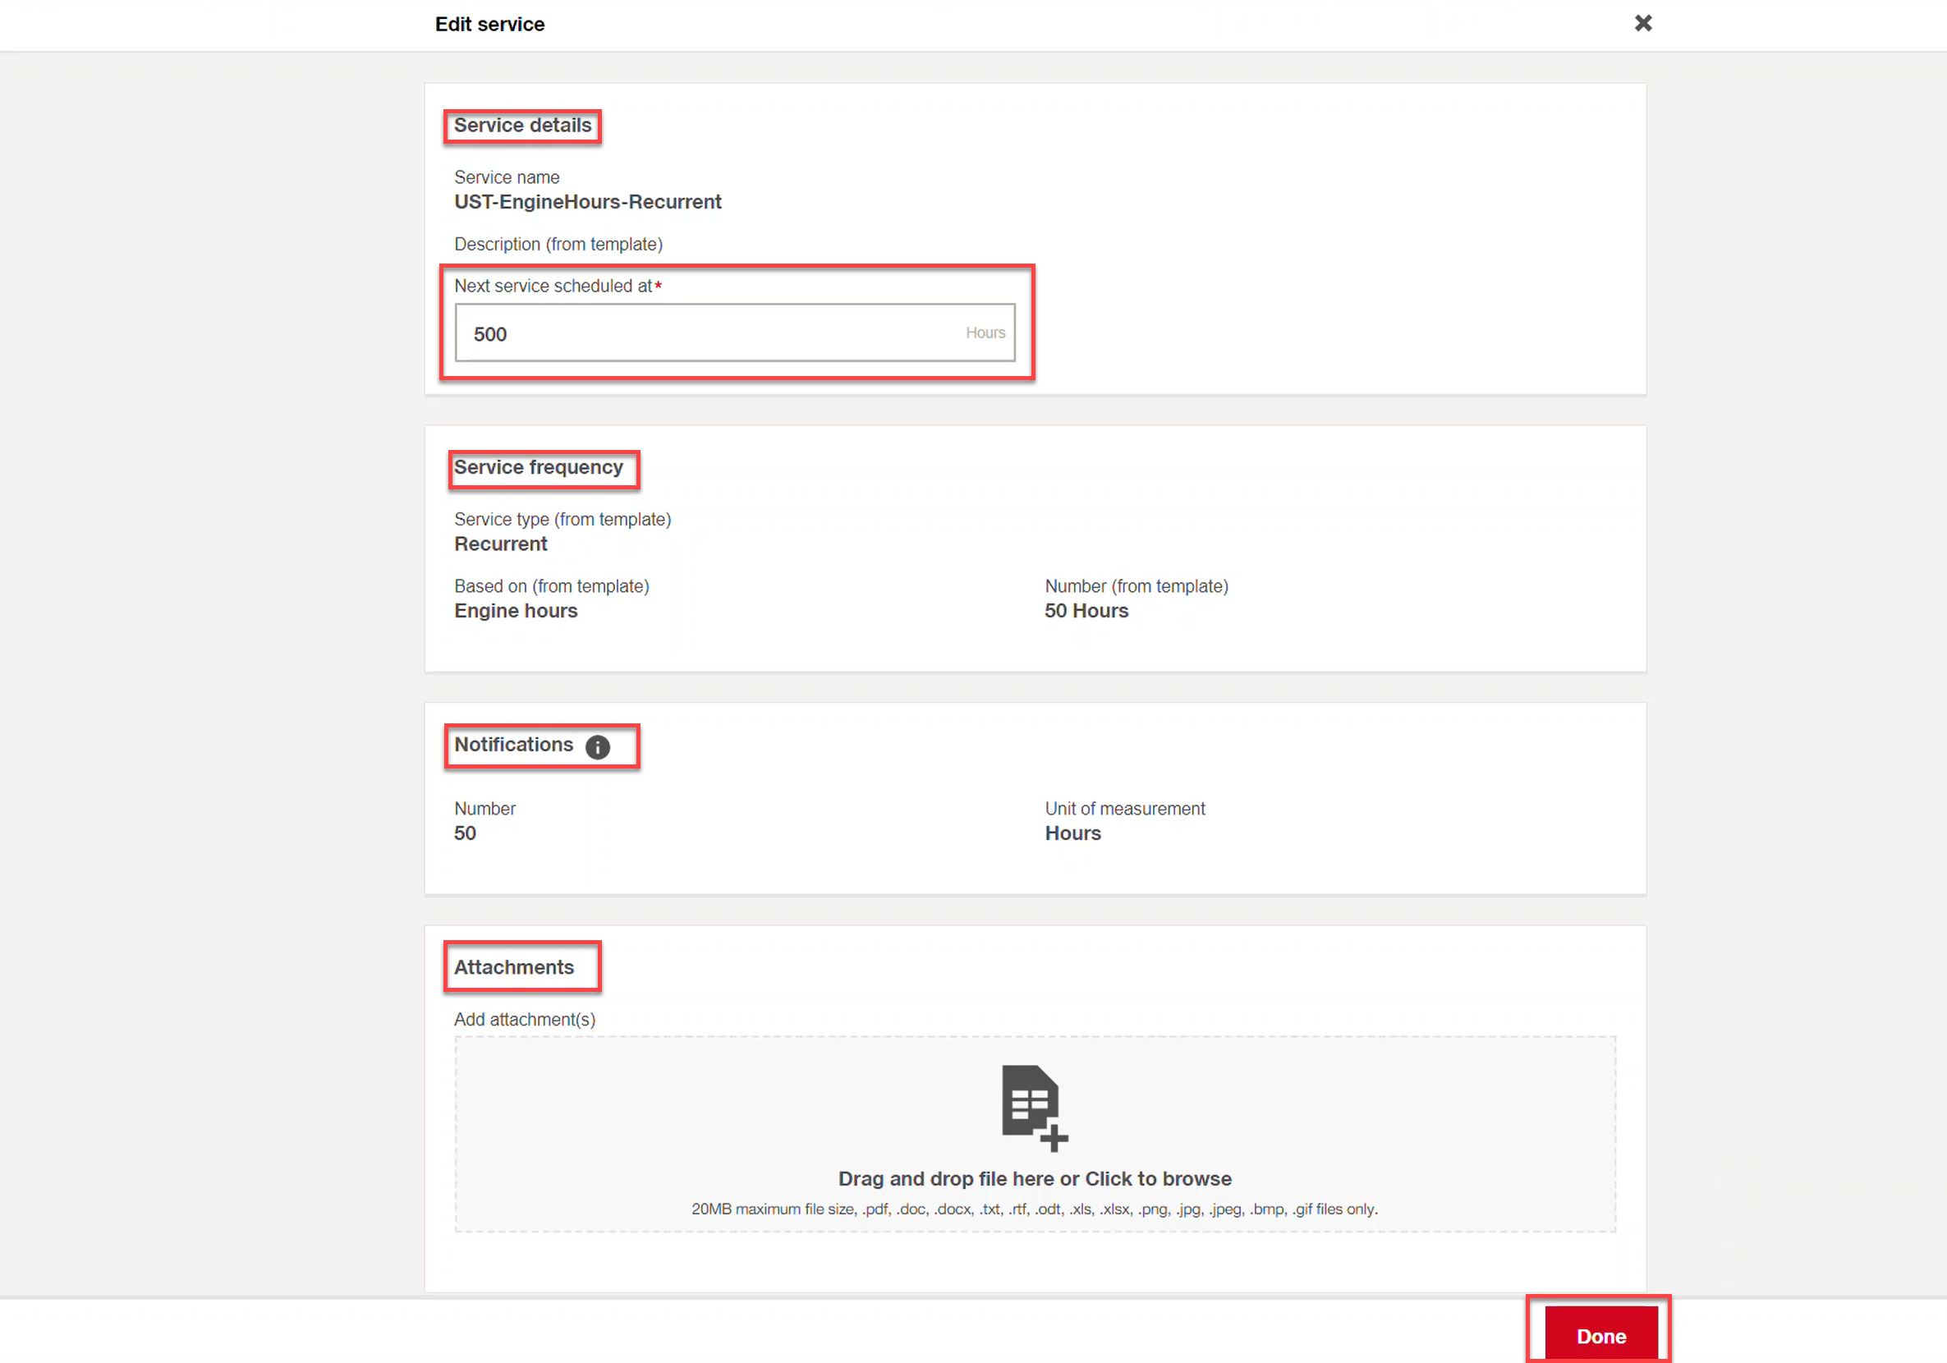Screen dimensions: 1947x1363
Task: Click the Edit service title
Action: [x=490, y=24]
